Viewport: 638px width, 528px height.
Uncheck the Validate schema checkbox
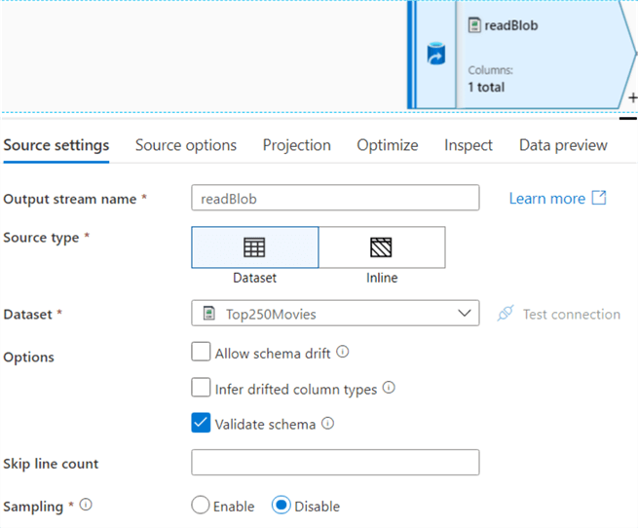point(201,423)
